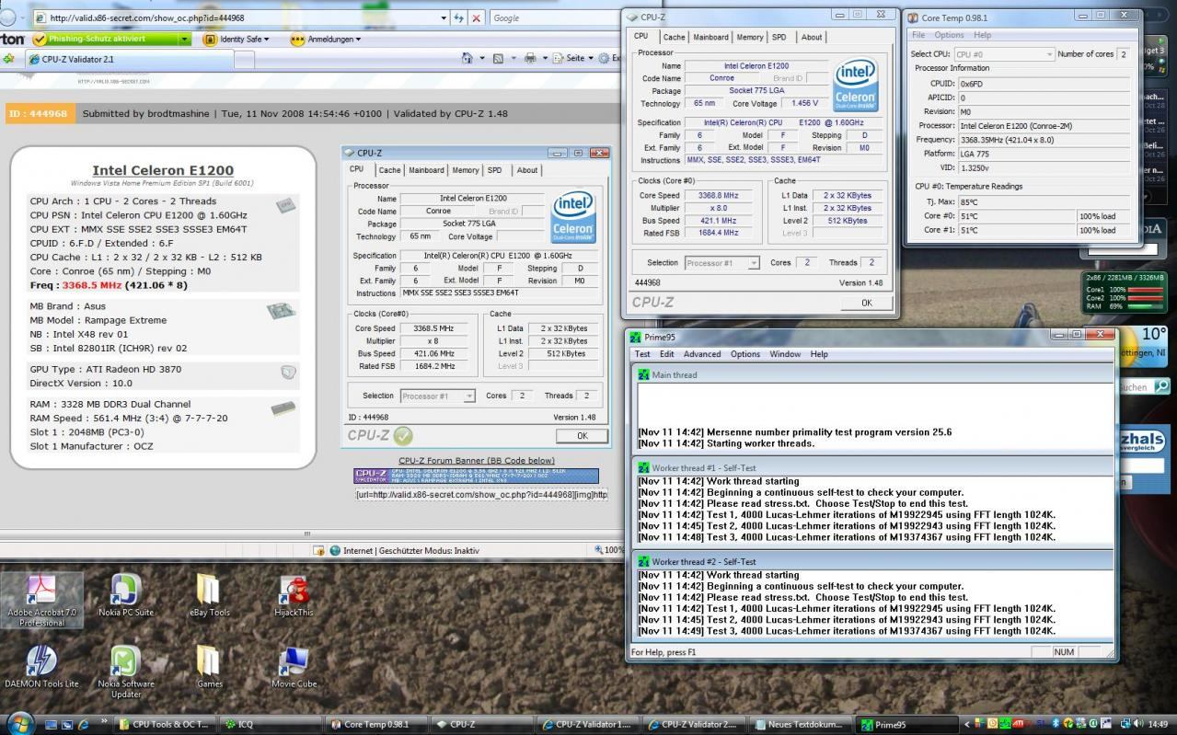The height and width of the screenshot is (735, 1177).
Task: Click the browser zoom level 100% control
Action: pyautogui.click(x=609, y=550)
